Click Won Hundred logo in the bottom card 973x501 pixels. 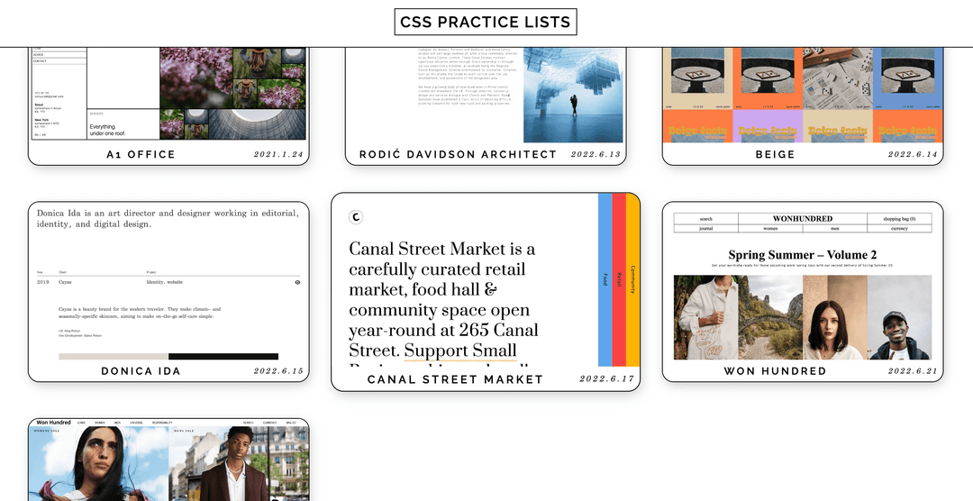coord(53,423)
